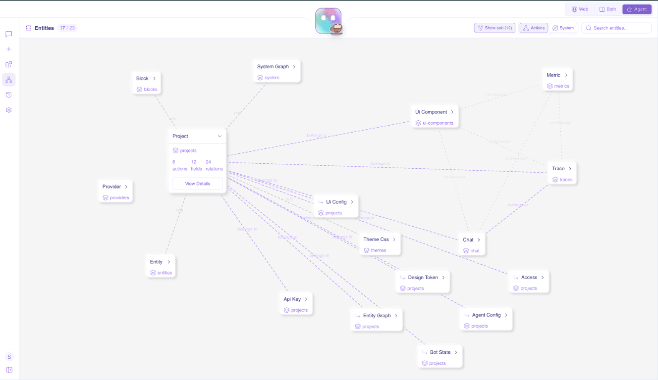Toggle Show sub (12) entities
The height and width of the screenshot is (380, 658).
click(494, 28)
